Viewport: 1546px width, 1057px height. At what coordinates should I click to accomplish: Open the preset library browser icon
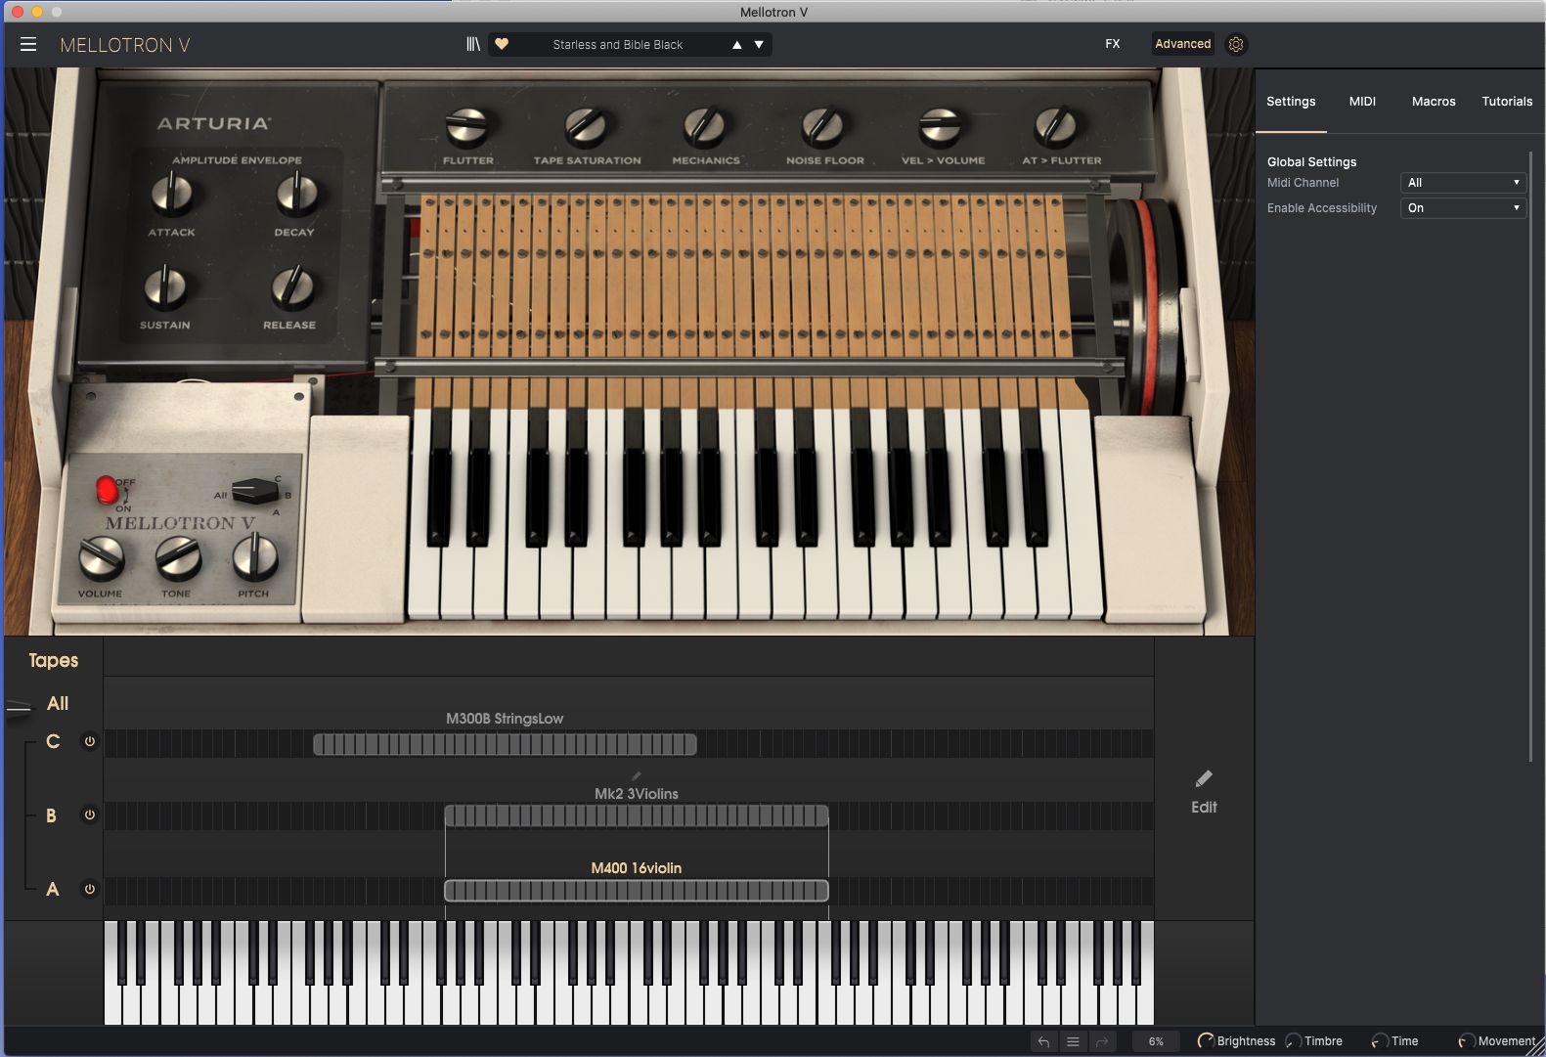(x=473, y=44)
